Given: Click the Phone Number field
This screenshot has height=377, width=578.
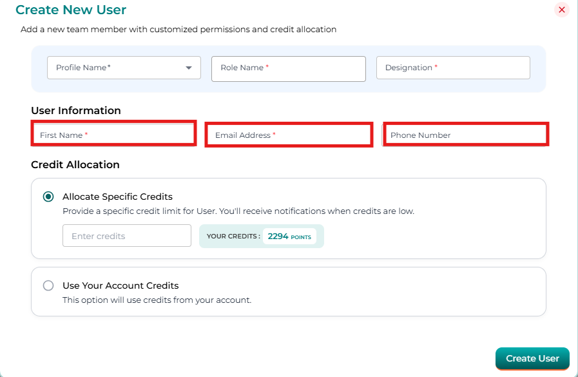Looking at the screenshot, I should 465,135.
